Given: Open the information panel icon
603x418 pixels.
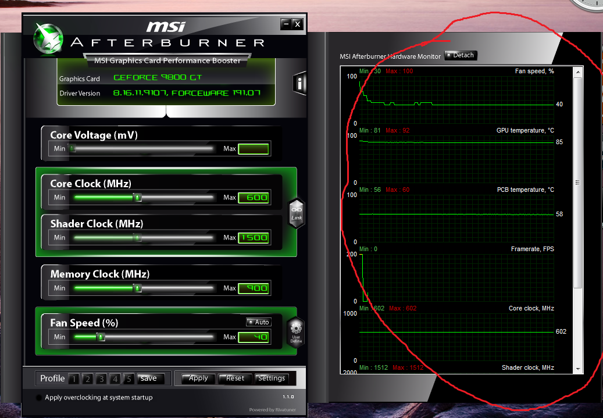Looking at the screenshot, I should pos(299,83).
